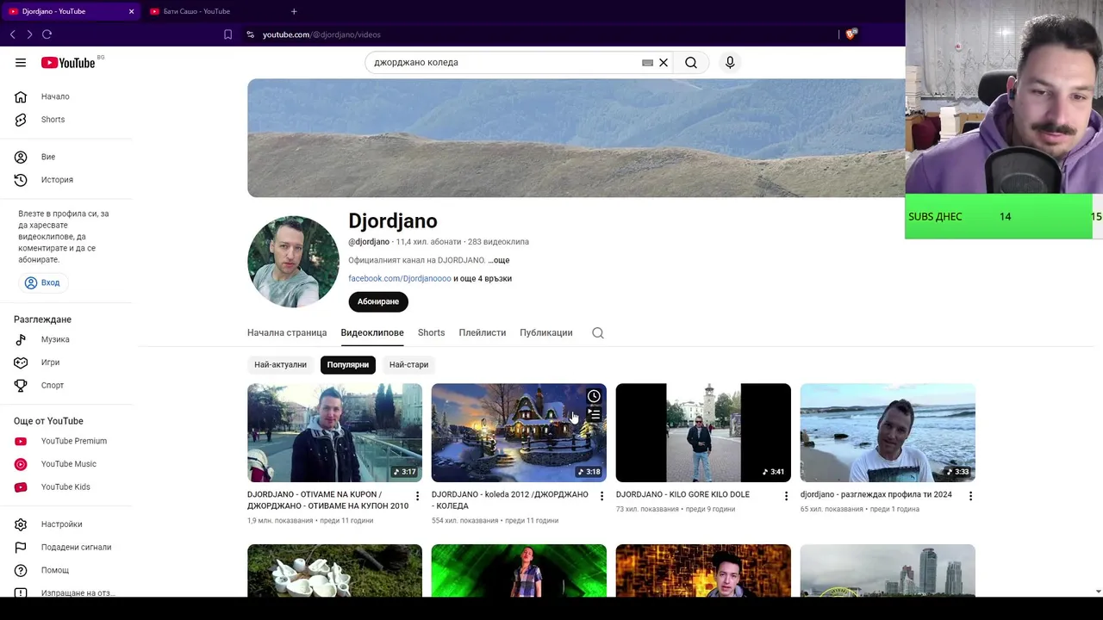1103x620 pixels.
Task: Expand channel description with ...още
Action: [x=499, y=260]
